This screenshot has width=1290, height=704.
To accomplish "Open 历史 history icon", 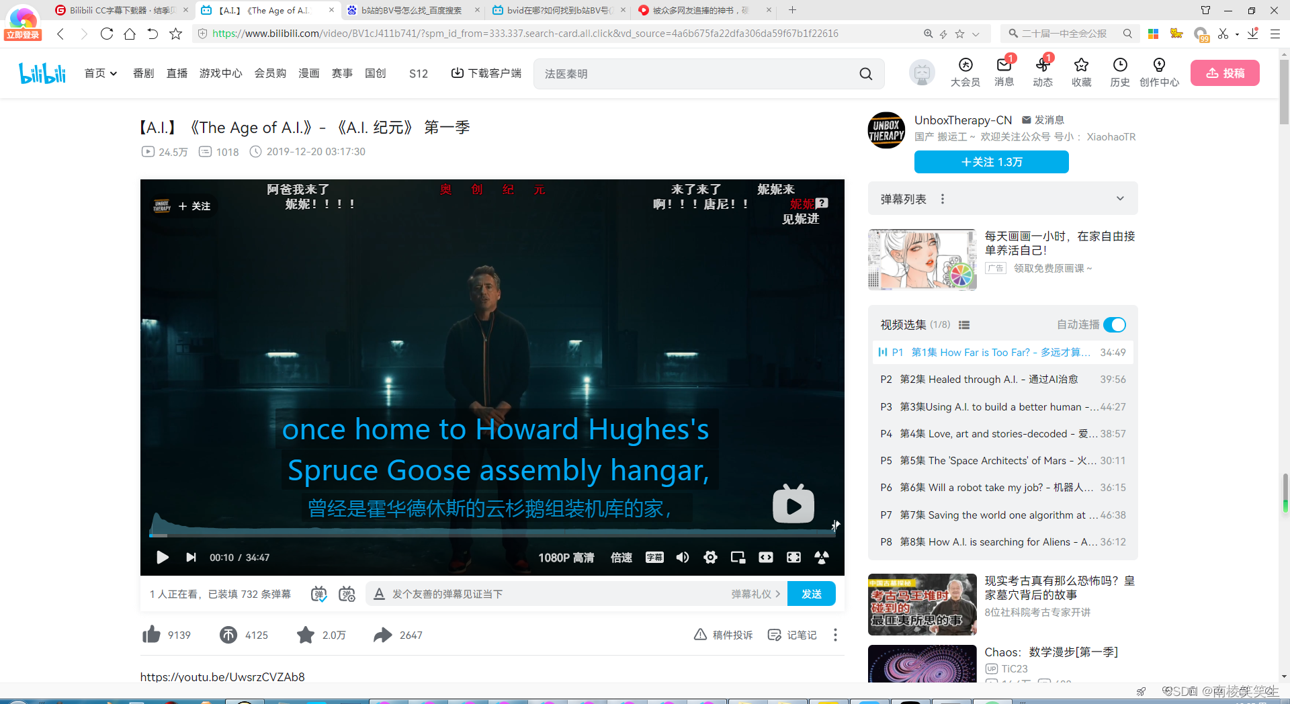I will pyautogui.click(x=1120, y=73).
